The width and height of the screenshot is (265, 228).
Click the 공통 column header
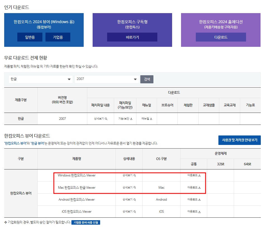coord(194,164)
